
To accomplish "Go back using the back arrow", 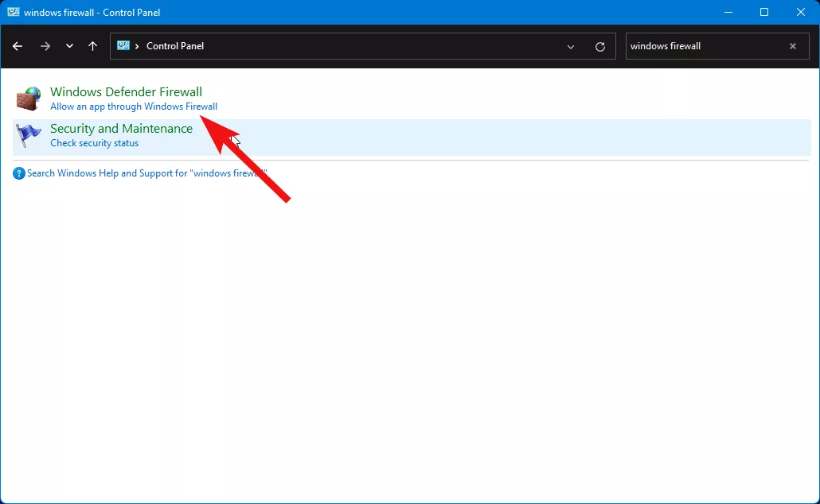I will (x=18, y=46).
